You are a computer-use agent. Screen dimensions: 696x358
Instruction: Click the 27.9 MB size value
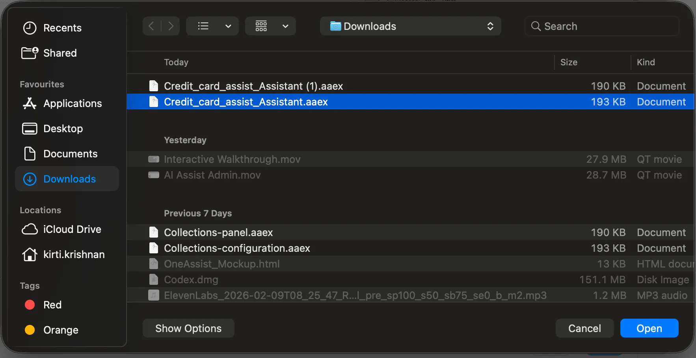(x=606, y=159)
